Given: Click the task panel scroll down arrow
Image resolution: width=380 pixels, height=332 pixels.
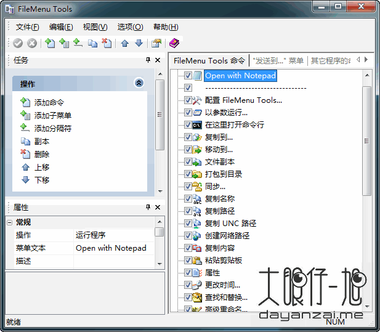Looking at the screenshot, I should point(160,191).
